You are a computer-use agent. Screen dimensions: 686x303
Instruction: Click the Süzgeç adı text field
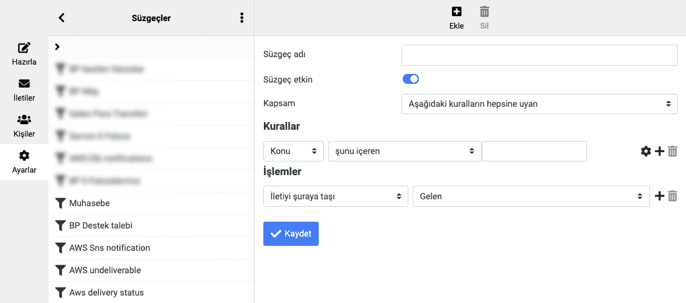pos(539,55)
